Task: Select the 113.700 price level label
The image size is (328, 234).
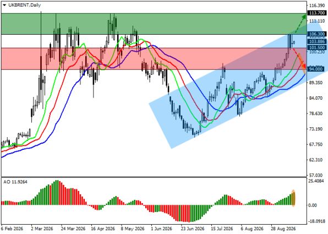Action: [317, 13]
